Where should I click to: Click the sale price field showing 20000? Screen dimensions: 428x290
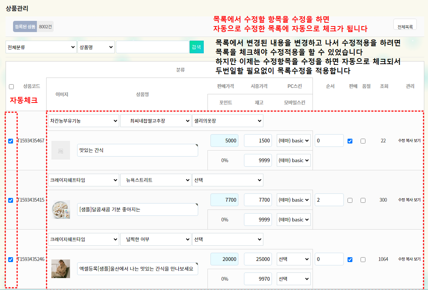coord(224,259)
